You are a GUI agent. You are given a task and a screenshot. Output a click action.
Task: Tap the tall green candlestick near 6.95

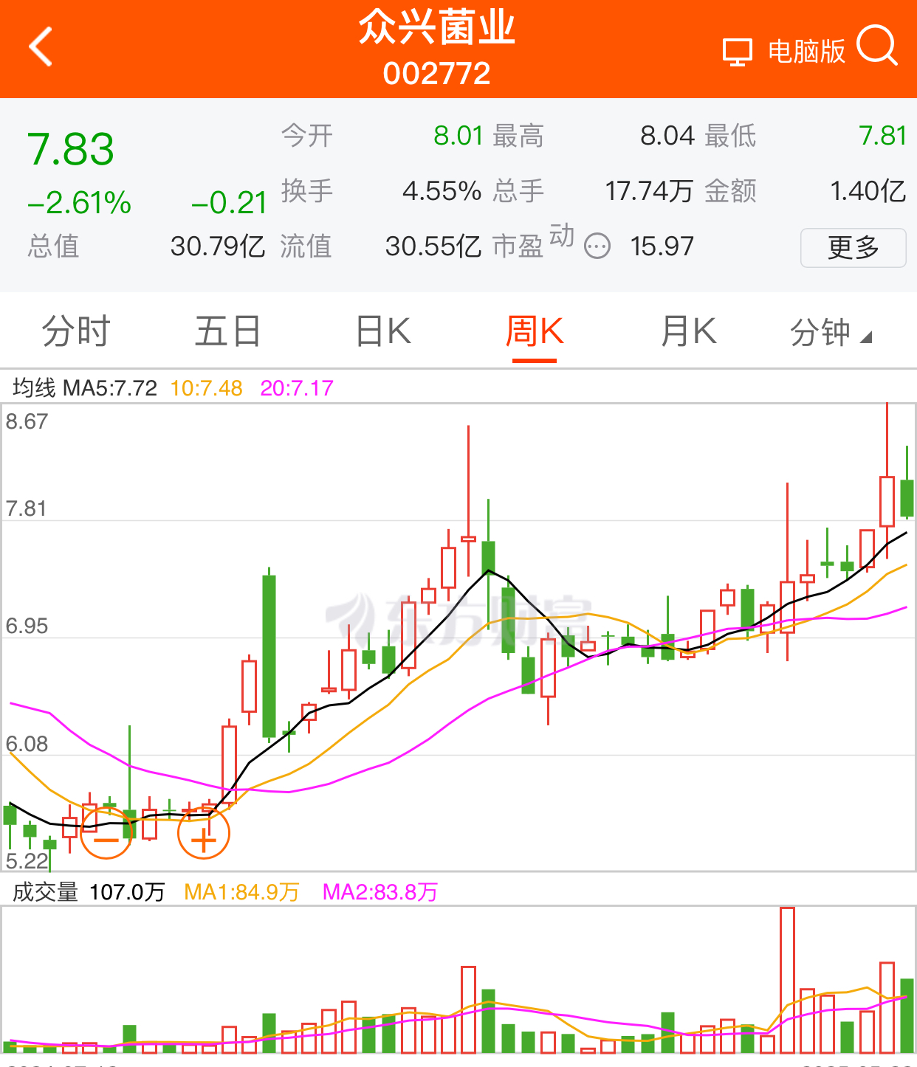(x=269, y=655)
